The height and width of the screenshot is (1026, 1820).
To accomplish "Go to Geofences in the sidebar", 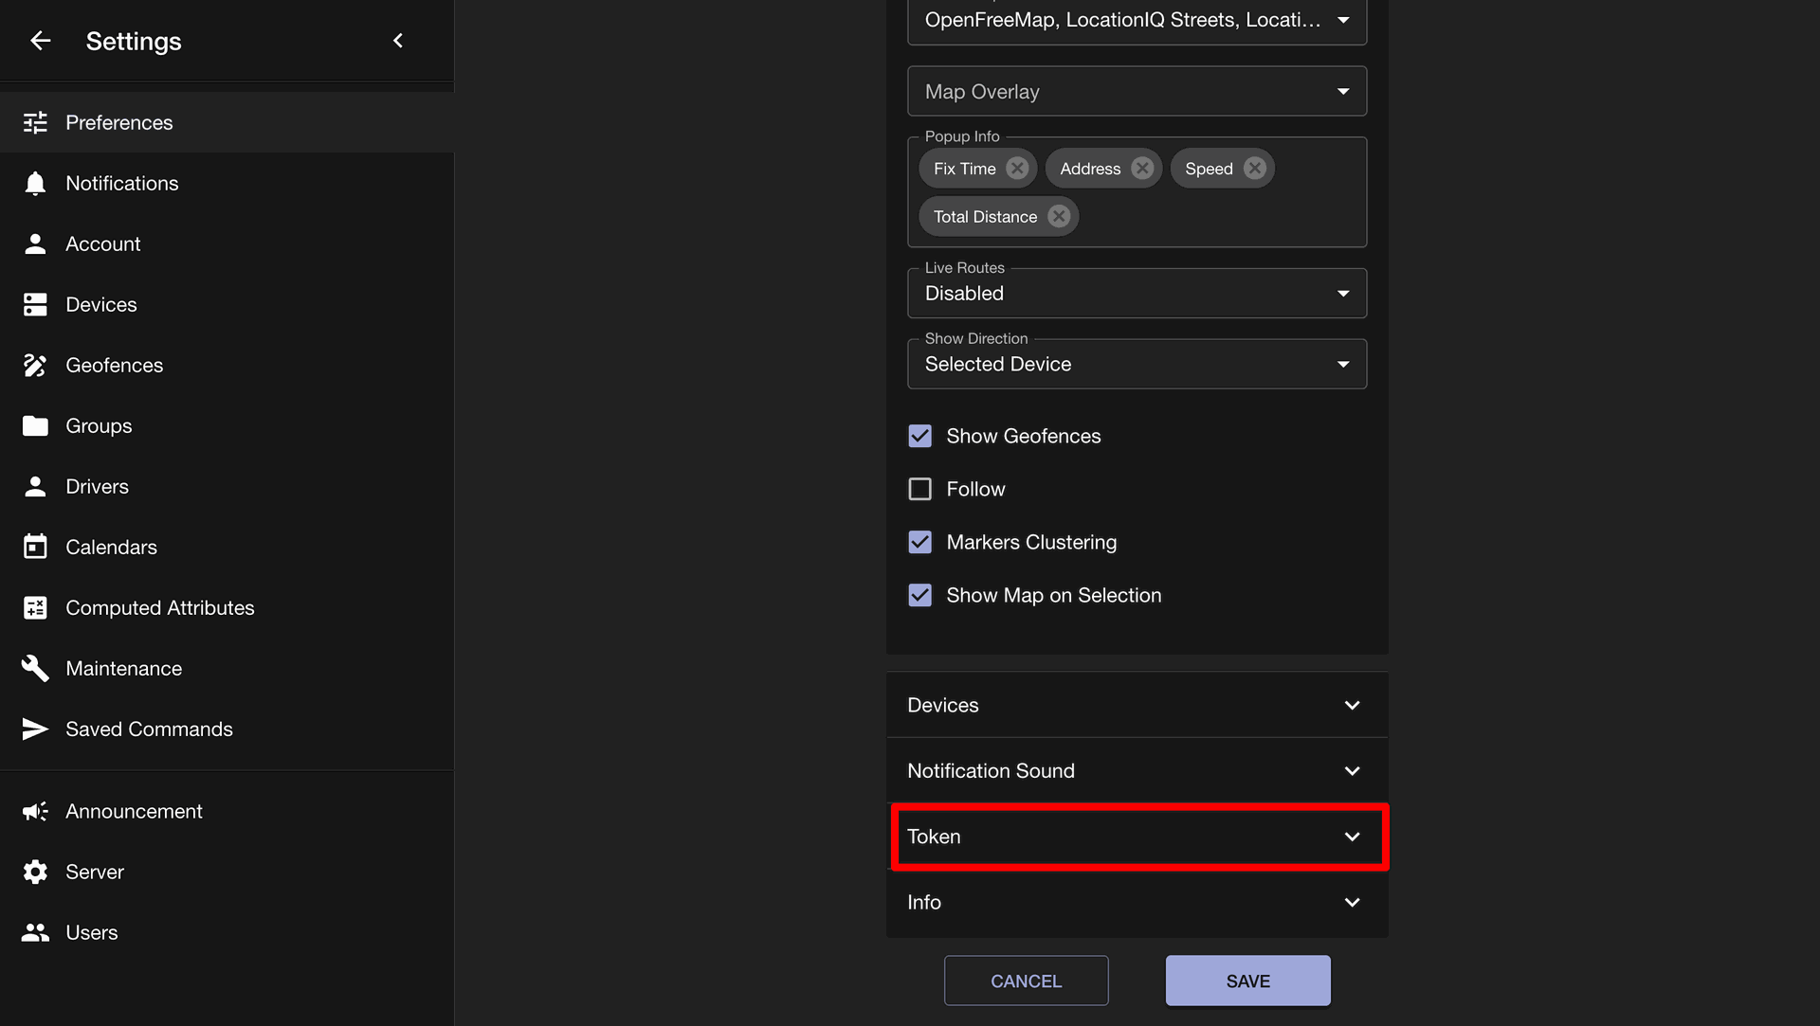I will [227, 365].
